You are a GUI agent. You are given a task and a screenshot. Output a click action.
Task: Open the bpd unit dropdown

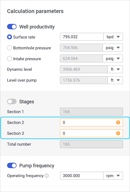113,37
